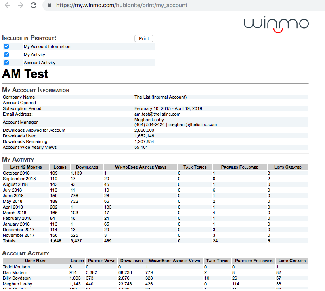Click the padlock icon in the address bar

50,5
